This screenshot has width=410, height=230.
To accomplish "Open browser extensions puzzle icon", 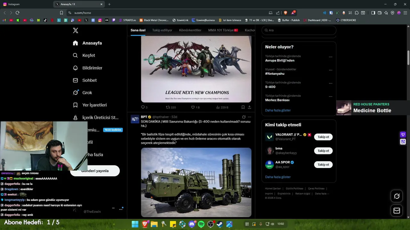I will click(357, 13).
